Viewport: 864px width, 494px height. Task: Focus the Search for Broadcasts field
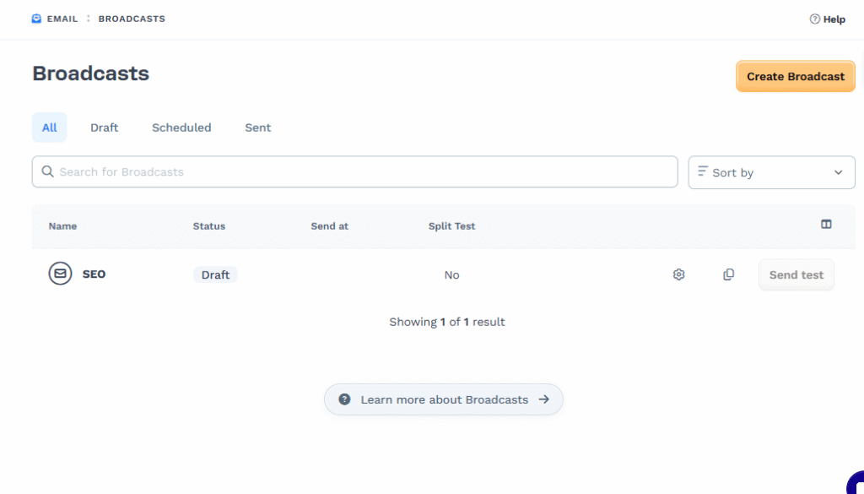pyautogui.click(x=355, y=171)
